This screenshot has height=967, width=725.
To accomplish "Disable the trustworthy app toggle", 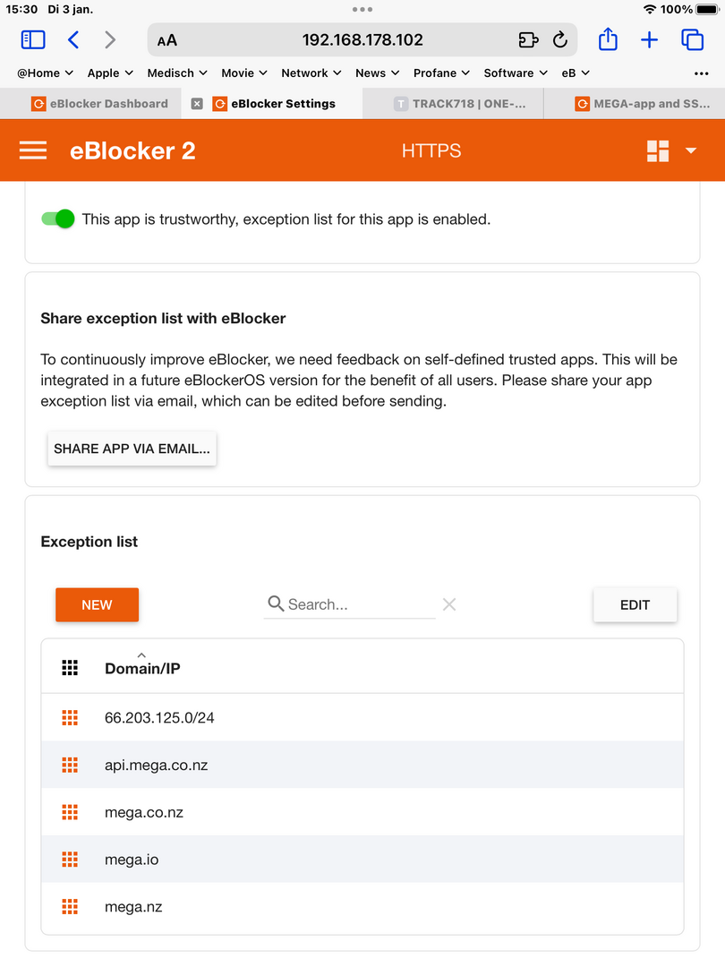I will [x=58, y=219].
